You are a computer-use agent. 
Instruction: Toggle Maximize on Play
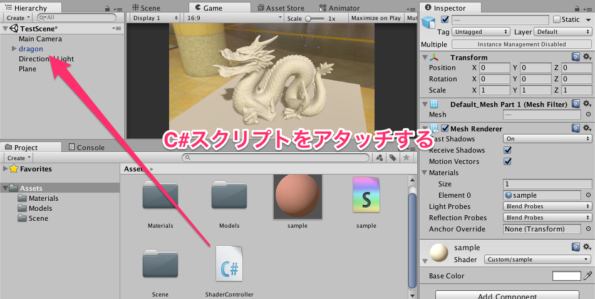coord(376,18)
